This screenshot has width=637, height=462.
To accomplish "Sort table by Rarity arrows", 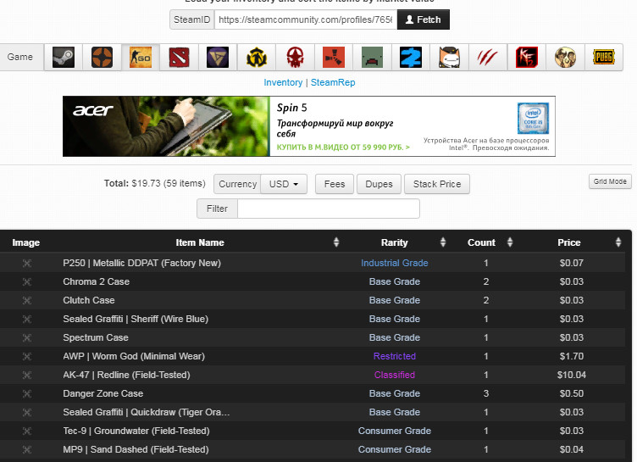I will click(x=443, y=242).
